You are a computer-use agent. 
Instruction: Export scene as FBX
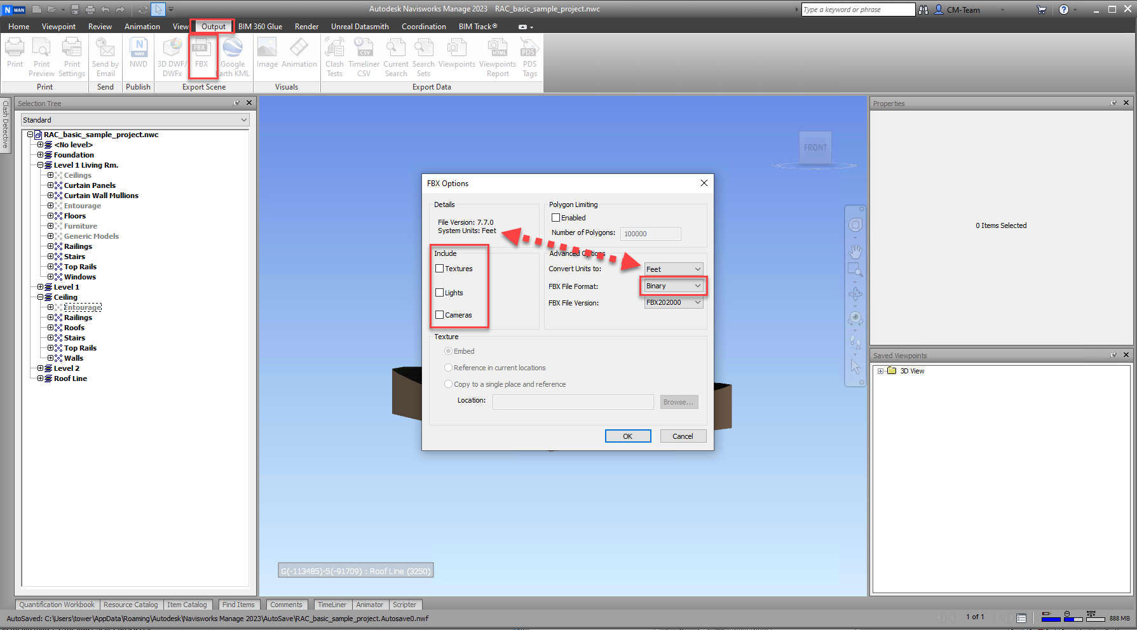[x=201, y=52]
